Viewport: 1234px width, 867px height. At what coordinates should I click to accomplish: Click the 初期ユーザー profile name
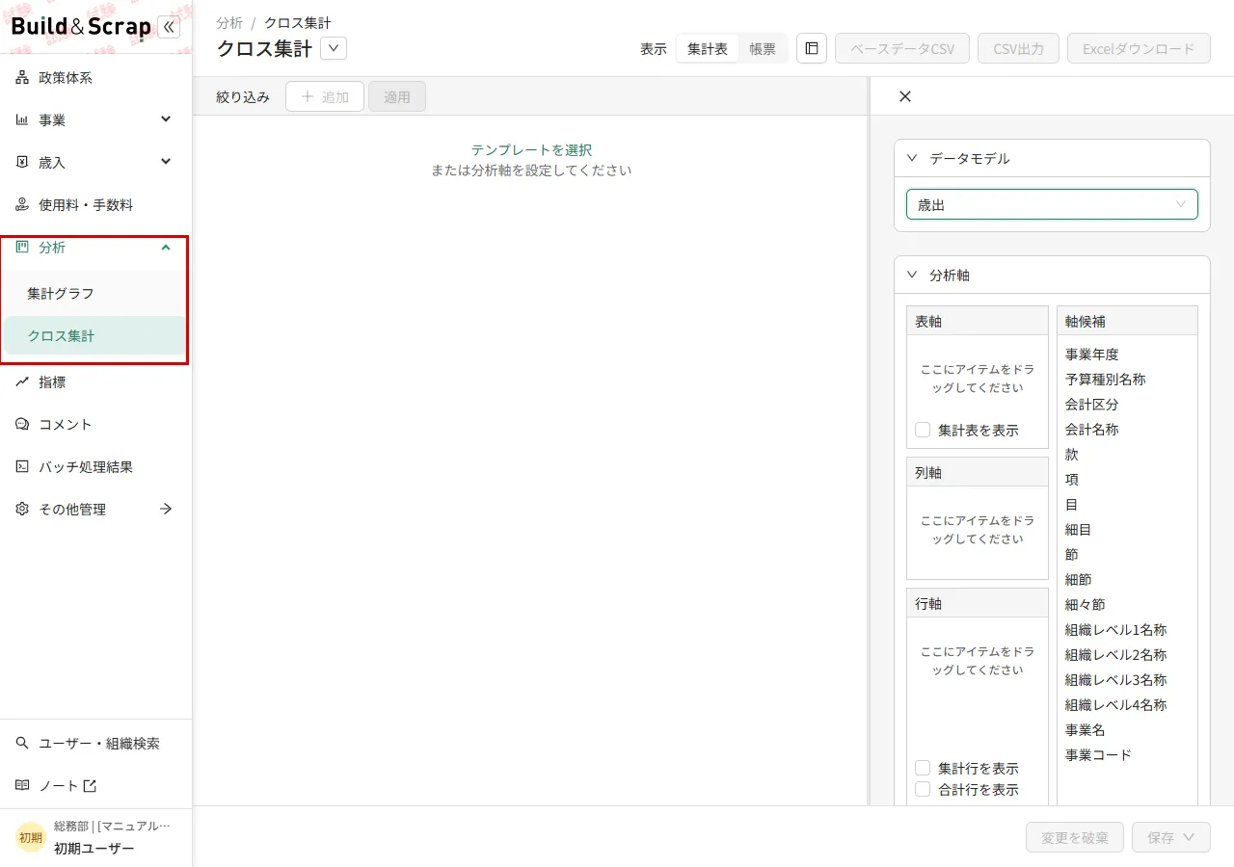[94, 849]
